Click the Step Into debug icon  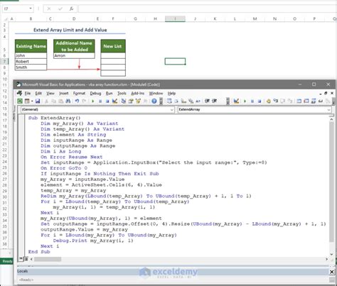pos(275,101)
